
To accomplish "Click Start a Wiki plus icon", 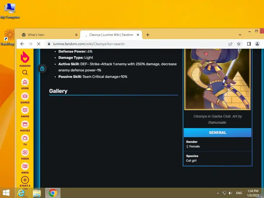I will [x=25, y=180].
